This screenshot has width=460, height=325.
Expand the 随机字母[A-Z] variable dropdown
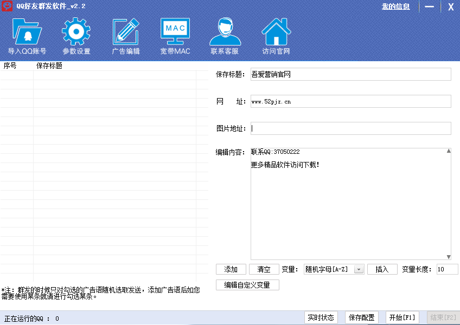[359, 269]
